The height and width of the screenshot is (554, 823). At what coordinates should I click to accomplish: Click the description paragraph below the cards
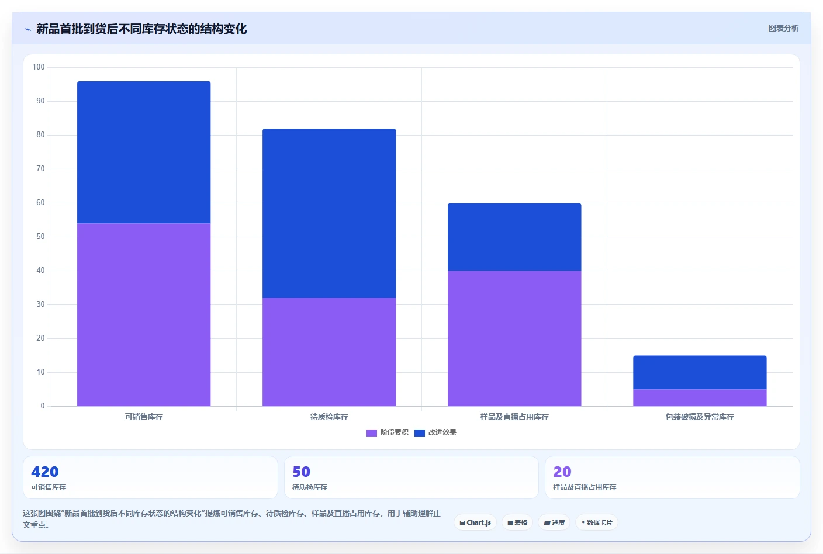pyautogui.click(x=231, y=519)
